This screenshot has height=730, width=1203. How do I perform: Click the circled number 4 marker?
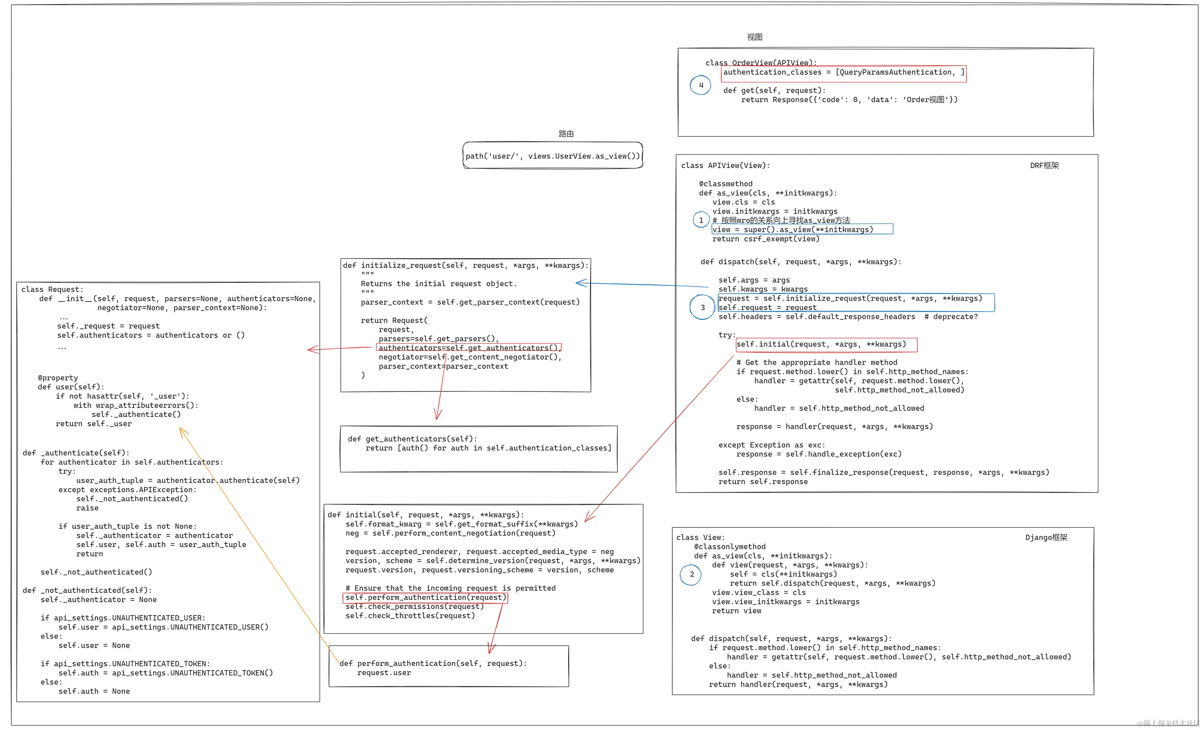point(700,86)
